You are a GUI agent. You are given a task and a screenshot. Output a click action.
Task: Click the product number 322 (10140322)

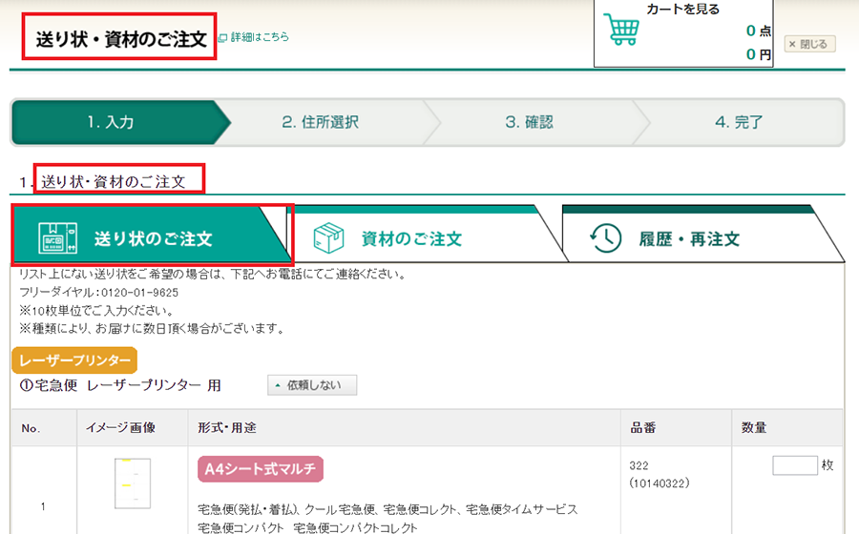pyautogui.click(x=660, y=474)
